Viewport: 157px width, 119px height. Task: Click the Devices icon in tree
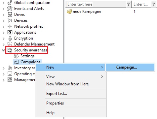click(x=10, y=20)
